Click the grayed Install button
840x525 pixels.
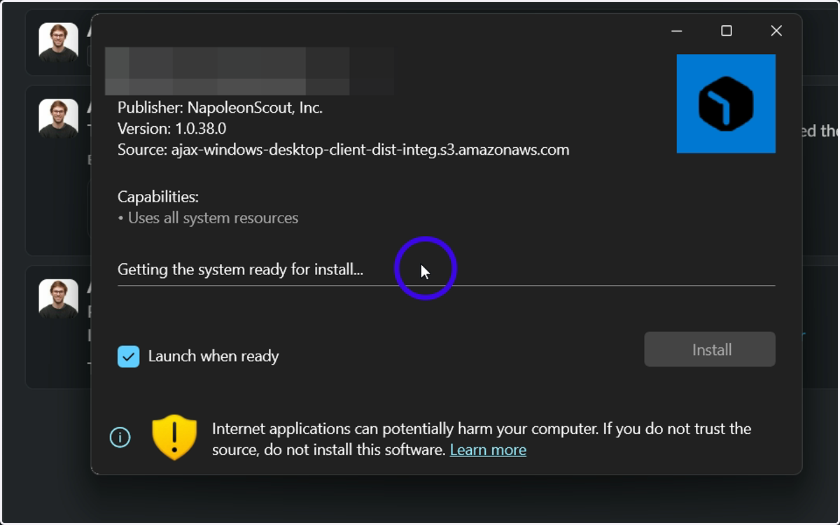pos(710,349)
